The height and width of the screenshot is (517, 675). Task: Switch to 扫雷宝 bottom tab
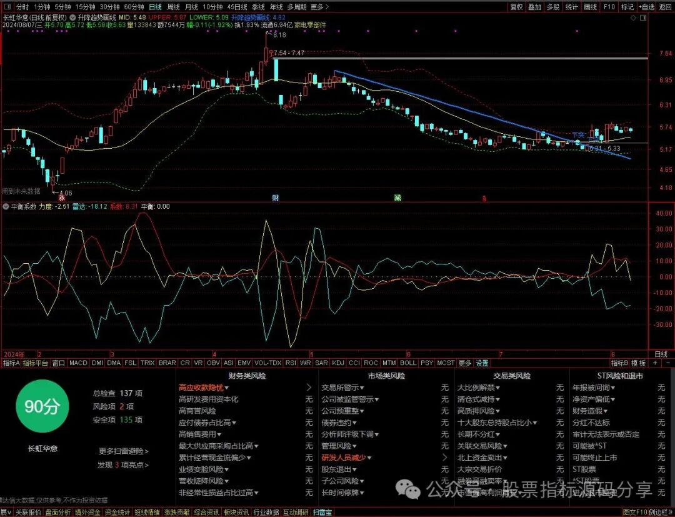(322, 512)
